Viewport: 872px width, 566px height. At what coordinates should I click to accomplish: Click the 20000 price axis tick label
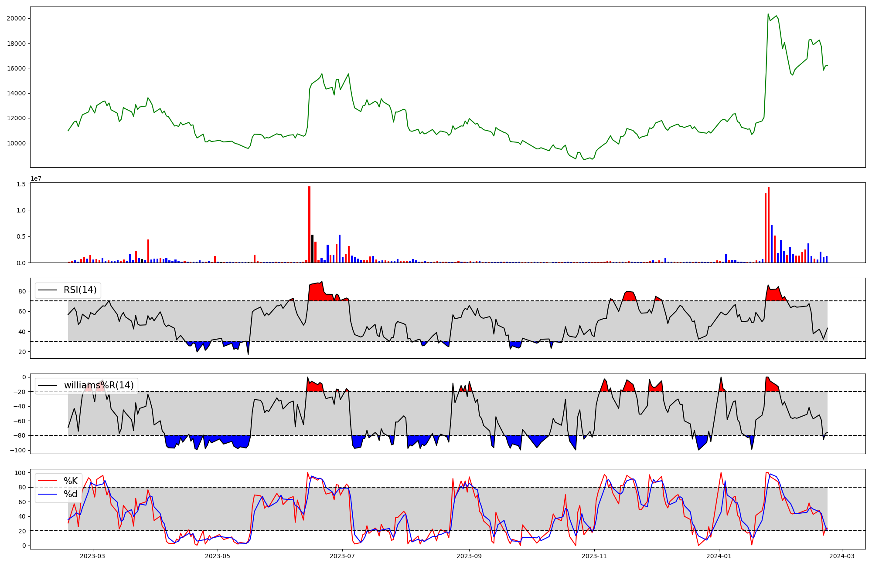(16, 18)
